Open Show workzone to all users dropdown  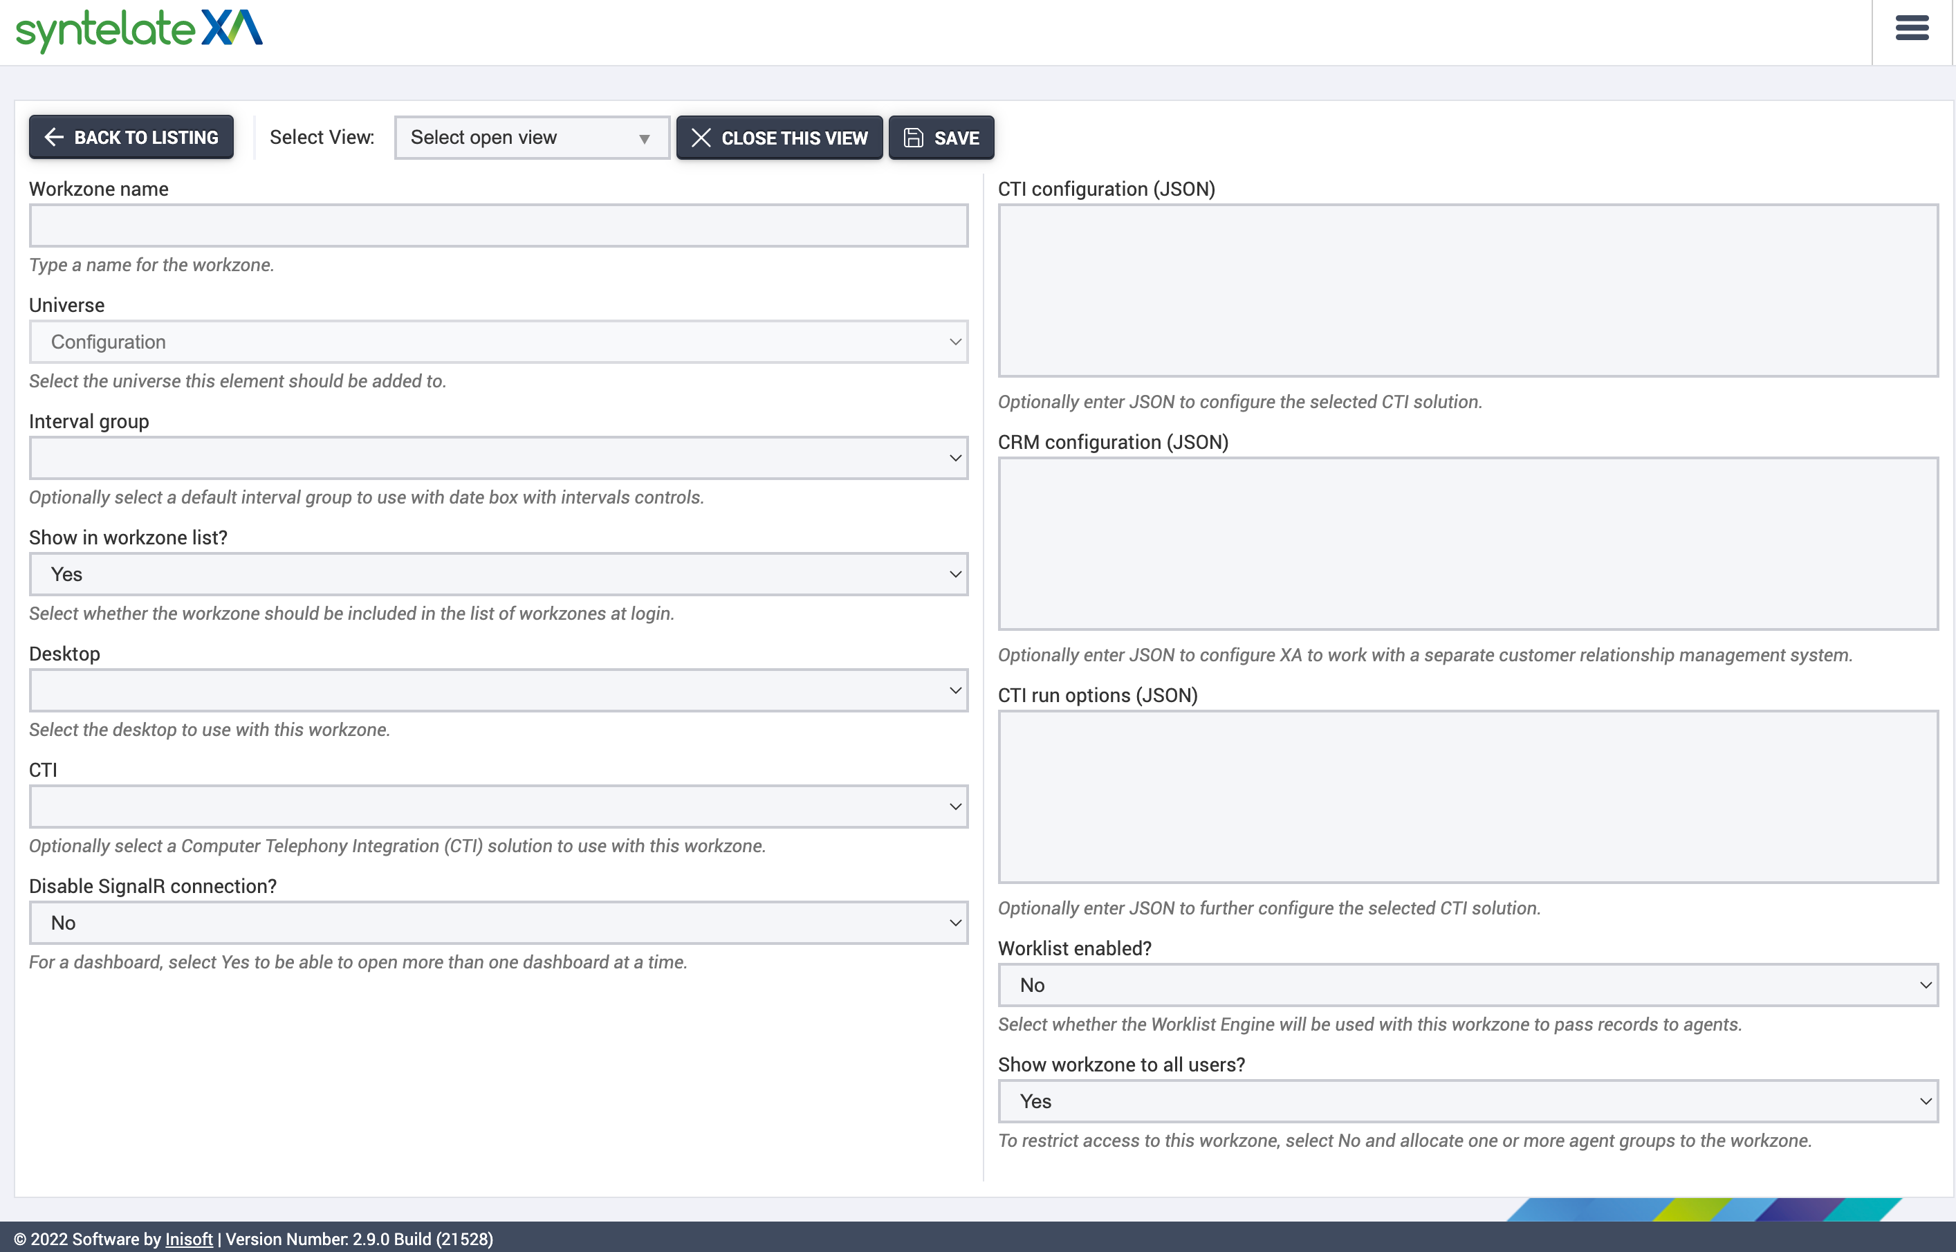1468,1102
